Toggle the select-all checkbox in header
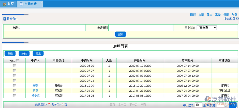The height and width of the screenshot is (108, 239). (x=18, y=61)
